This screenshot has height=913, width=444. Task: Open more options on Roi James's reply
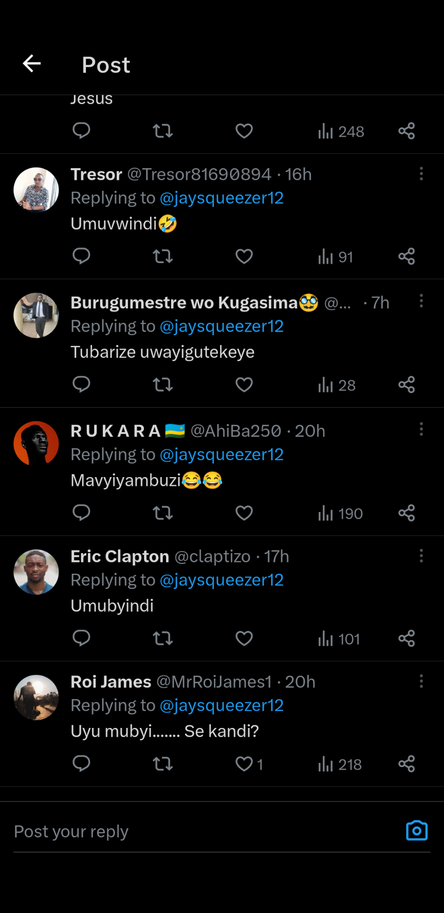tap(421, 681)
